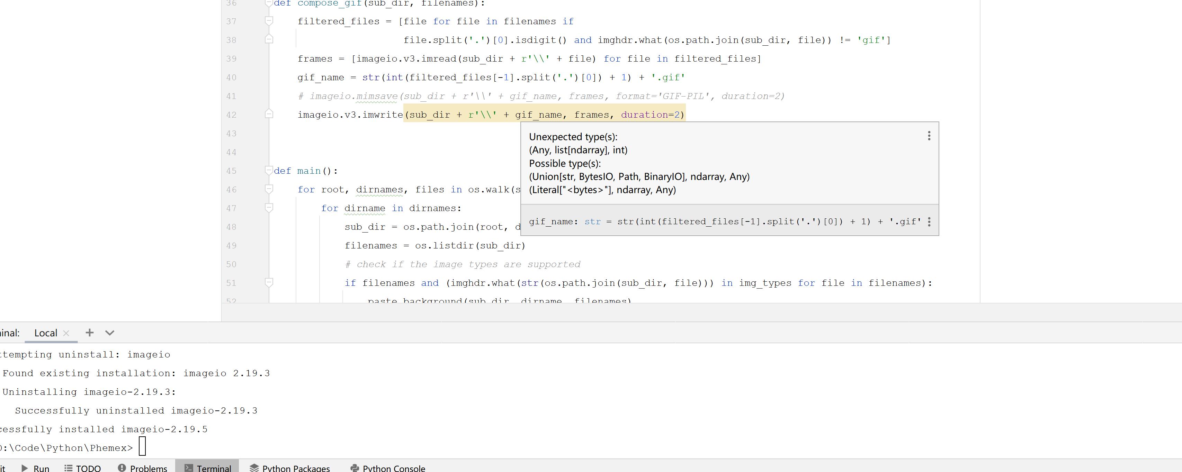The height and width of the screenshot is (472, 1182).
Task: Place cursor at the Phemex terminal prompt
Action: [x=142, y=446]
